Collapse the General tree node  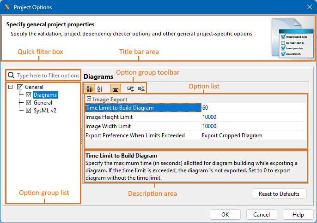(x=11, y=87)
